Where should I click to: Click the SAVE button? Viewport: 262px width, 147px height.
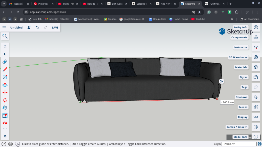[x=55, y=28]
